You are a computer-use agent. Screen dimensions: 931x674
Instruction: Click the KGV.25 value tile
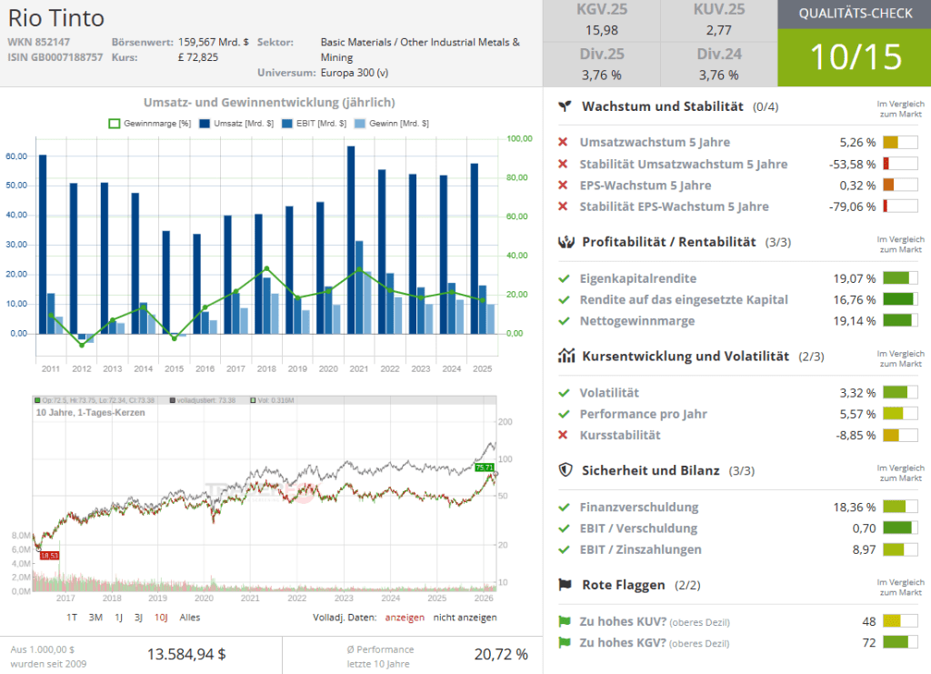click(x=601, y=22)
